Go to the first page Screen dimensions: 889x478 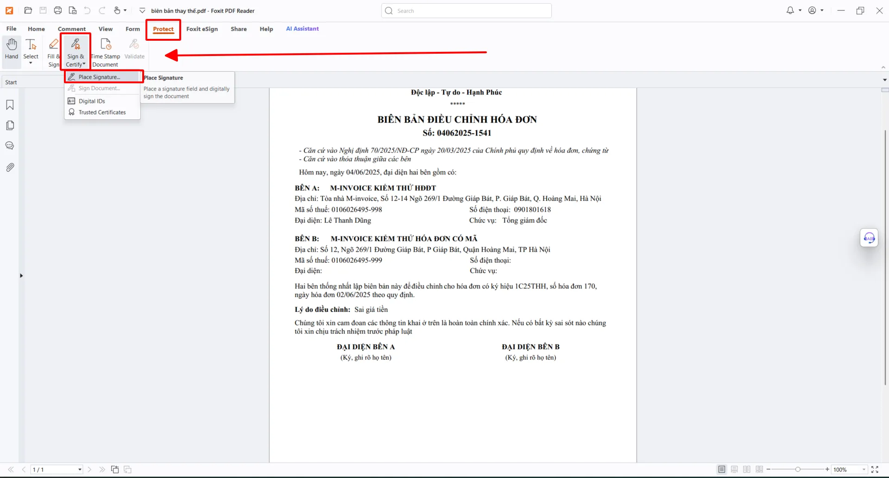pyautogui.click(x=11, y=470)
